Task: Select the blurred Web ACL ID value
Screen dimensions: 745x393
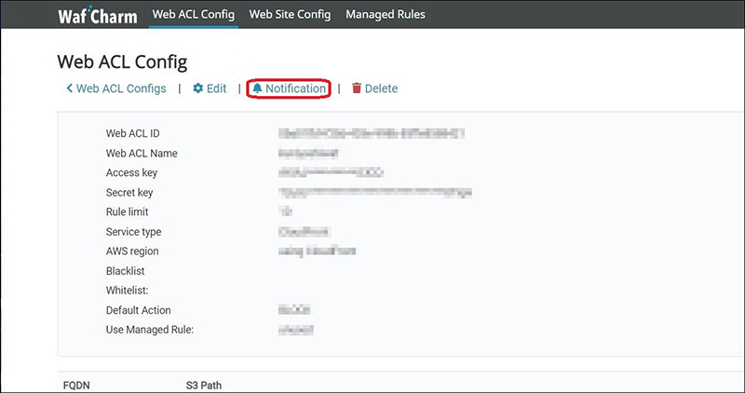Action: [371, 134]
